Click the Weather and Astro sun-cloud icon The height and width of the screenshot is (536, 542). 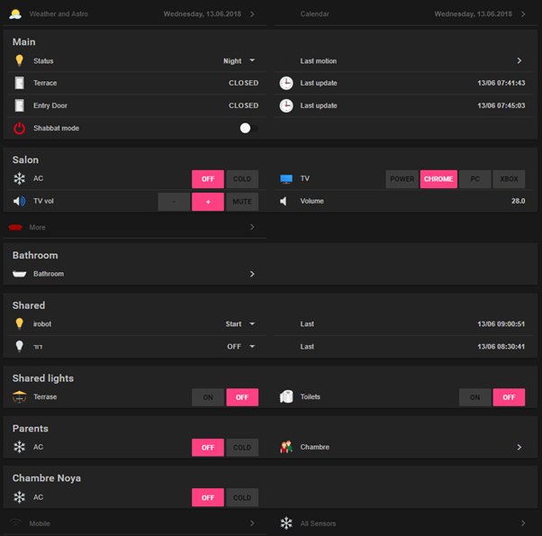[15, 14]
